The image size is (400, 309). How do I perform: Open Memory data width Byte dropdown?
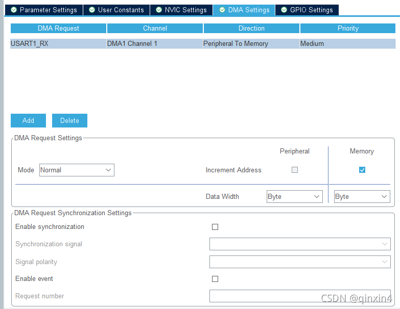362,196
